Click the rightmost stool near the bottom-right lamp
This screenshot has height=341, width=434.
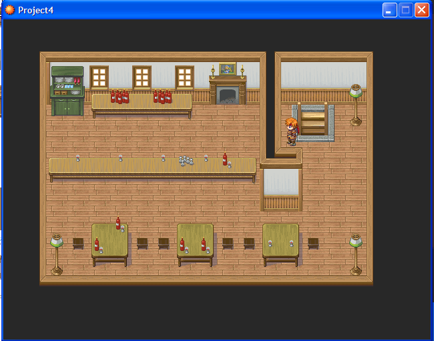coord(313,244)
